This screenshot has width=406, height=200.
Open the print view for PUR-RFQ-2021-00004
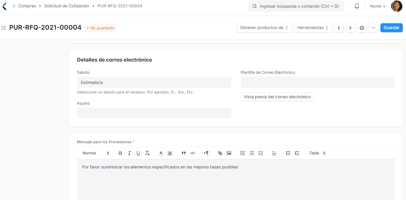362,28
